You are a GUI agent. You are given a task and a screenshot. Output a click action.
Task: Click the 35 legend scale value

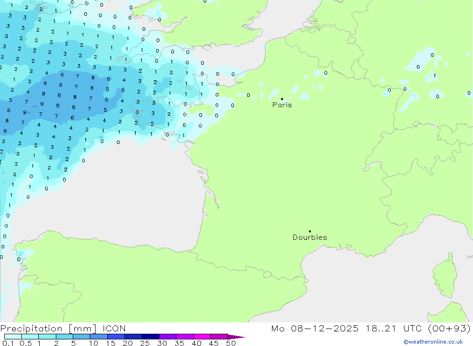pos(179,343)
